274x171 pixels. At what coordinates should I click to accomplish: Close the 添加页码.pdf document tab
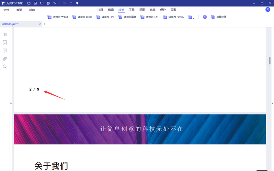click(x=40, y=24)
